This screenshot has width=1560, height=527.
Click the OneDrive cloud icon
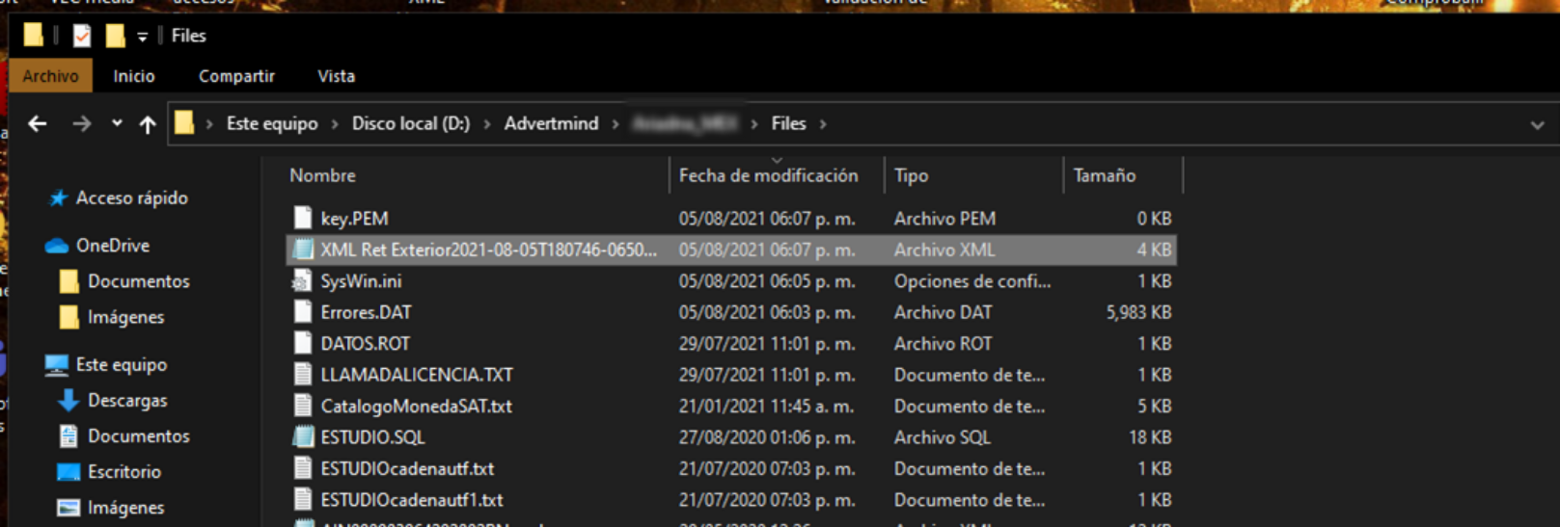coord(57,246)
